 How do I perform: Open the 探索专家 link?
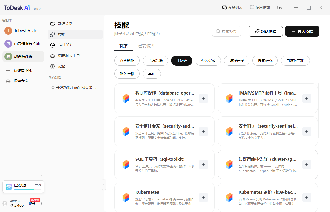(x=23, y=81)
